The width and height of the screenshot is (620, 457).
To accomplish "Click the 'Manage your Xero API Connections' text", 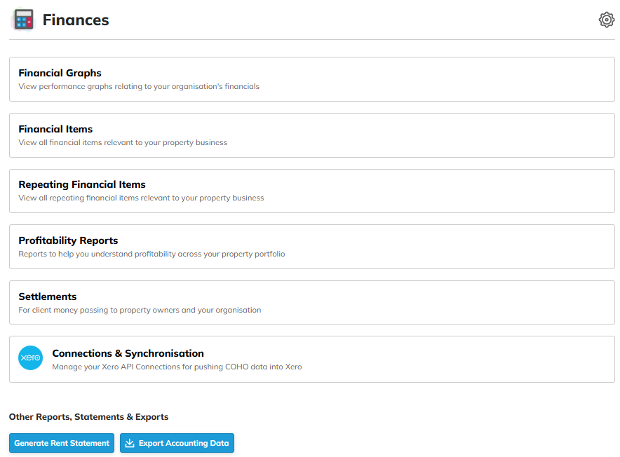I will pos(177,367).
